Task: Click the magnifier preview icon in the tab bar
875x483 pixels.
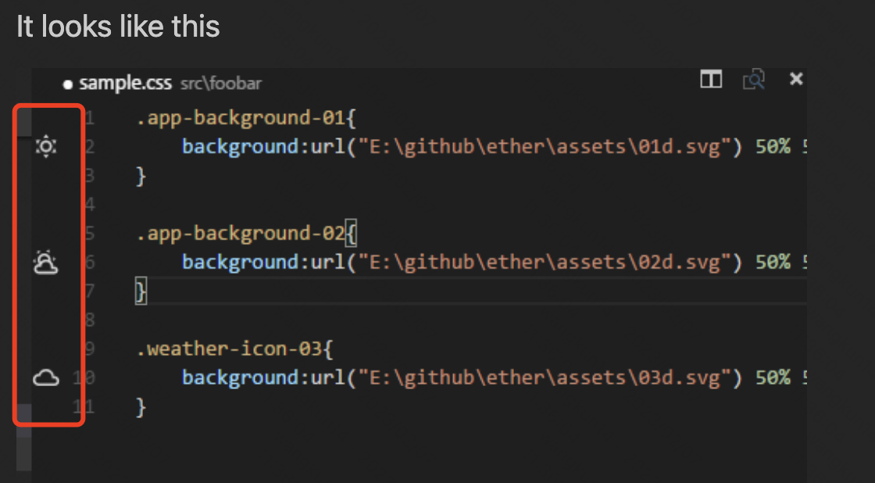Action: click(x=754, y=79)
